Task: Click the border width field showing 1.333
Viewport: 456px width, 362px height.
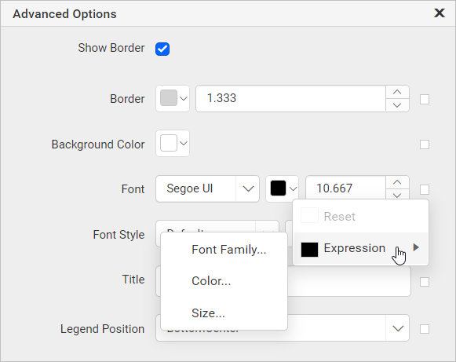Action: click(x=291, y=98)
